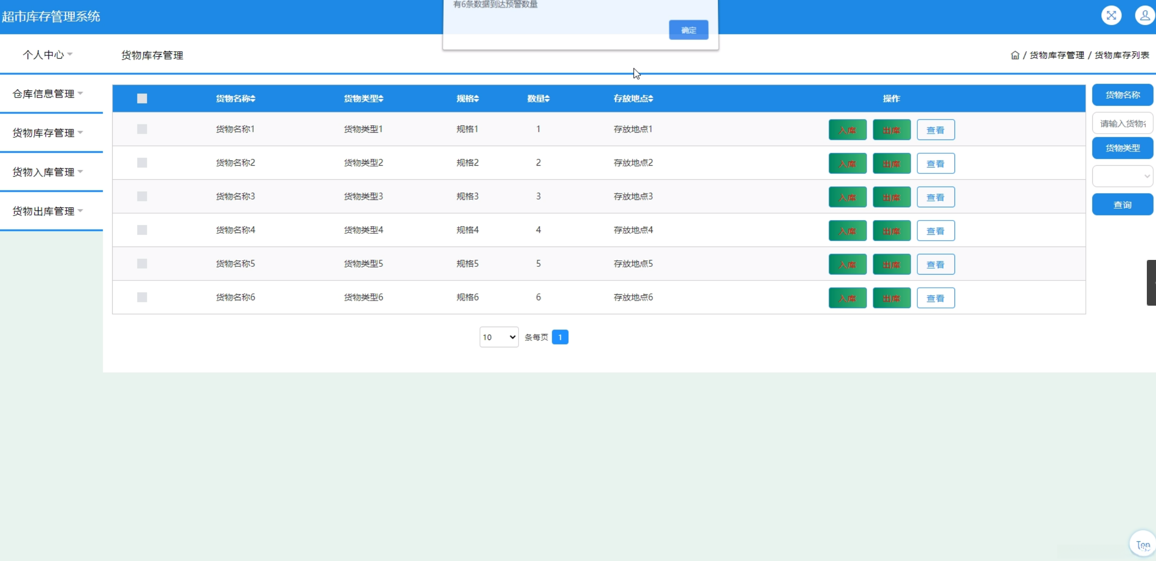Image resolution: width=1156 pixels, height=561 pixels.
Task: Open 仓库信息管理 sidebar menu
Action: tap(48, 94)
